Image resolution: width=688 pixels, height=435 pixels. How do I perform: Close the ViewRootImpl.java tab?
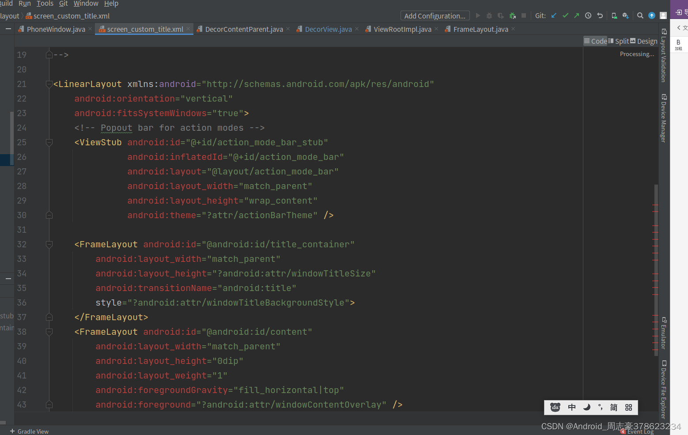(x=436, y=29)
